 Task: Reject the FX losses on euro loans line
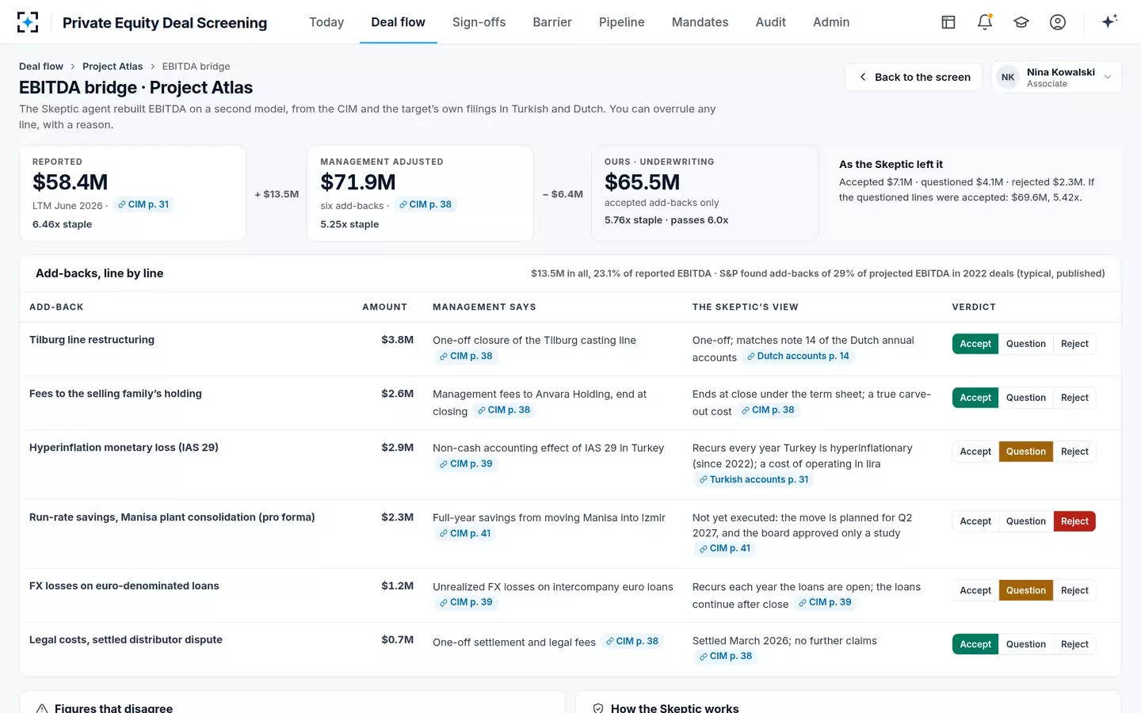point(1074,590)
